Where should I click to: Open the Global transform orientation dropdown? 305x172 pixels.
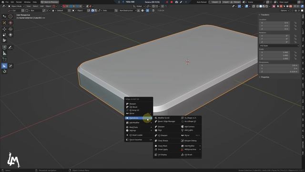139,6
